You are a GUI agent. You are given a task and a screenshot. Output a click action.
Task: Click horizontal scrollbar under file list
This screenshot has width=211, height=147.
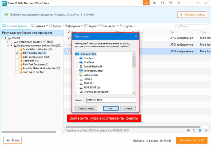(x=133, y=127)
